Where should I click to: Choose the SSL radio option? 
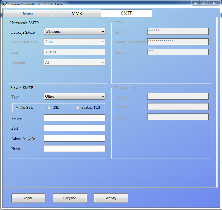49,107
